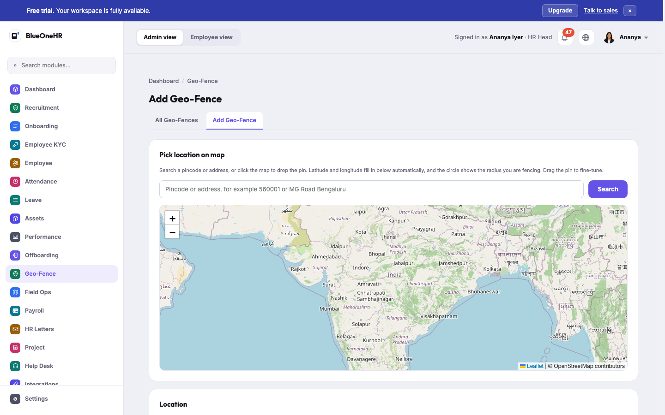Open the Dashboard breadcrumb link
665x415 pixels.
tap(163, 81)
